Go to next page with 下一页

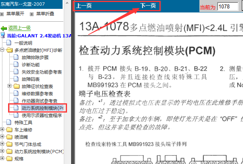tap(148, 6)
